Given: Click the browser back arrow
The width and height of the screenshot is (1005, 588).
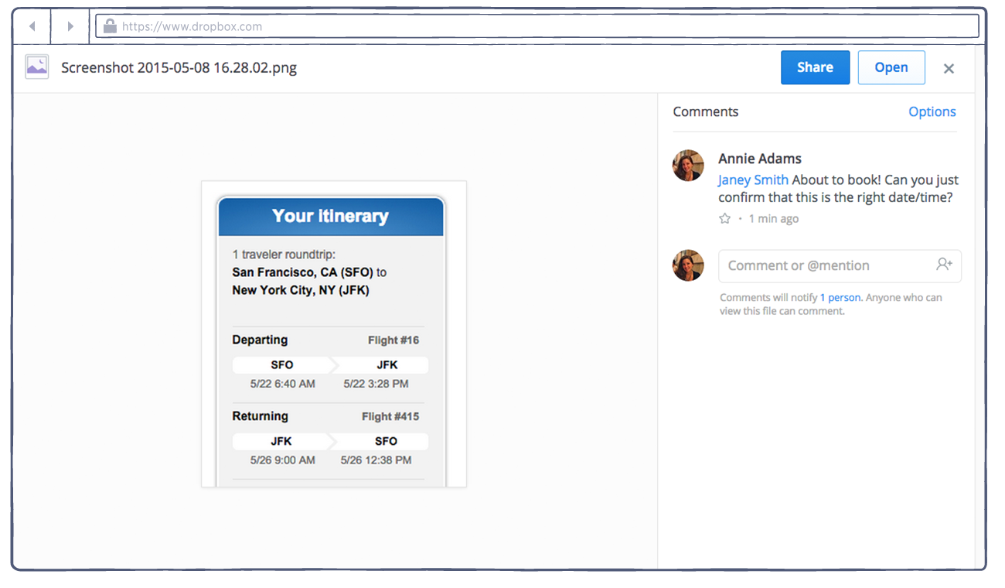Looking at the screenshot, I should [32, 26].
